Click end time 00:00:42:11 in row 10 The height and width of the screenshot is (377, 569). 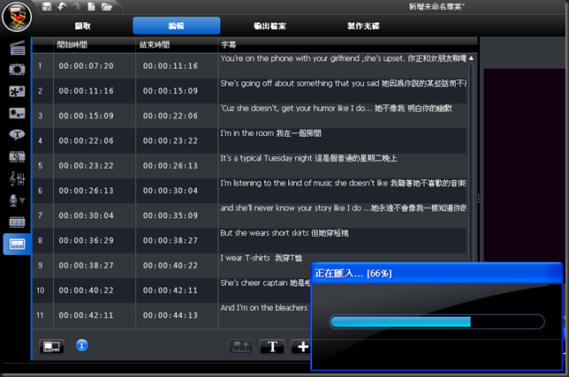(171, 290)
